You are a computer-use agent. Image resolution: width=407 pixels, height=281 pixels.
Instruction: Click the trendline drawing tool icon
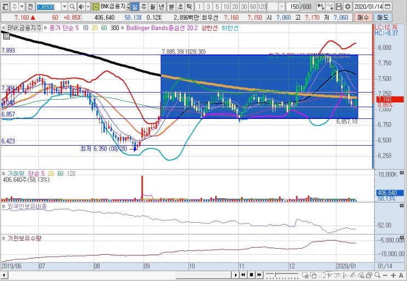(x=337, y=275)
